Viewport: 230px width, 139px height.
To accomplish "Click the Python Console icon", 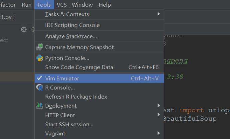I will click(x=40, y=58).
